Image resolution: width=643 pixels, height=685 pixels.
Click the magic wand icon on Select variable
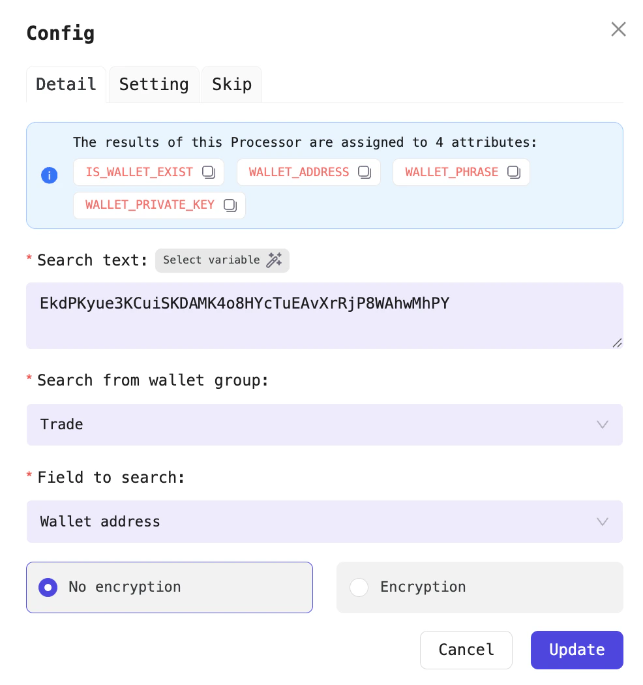pyautogui.click(x=274, y=260)
